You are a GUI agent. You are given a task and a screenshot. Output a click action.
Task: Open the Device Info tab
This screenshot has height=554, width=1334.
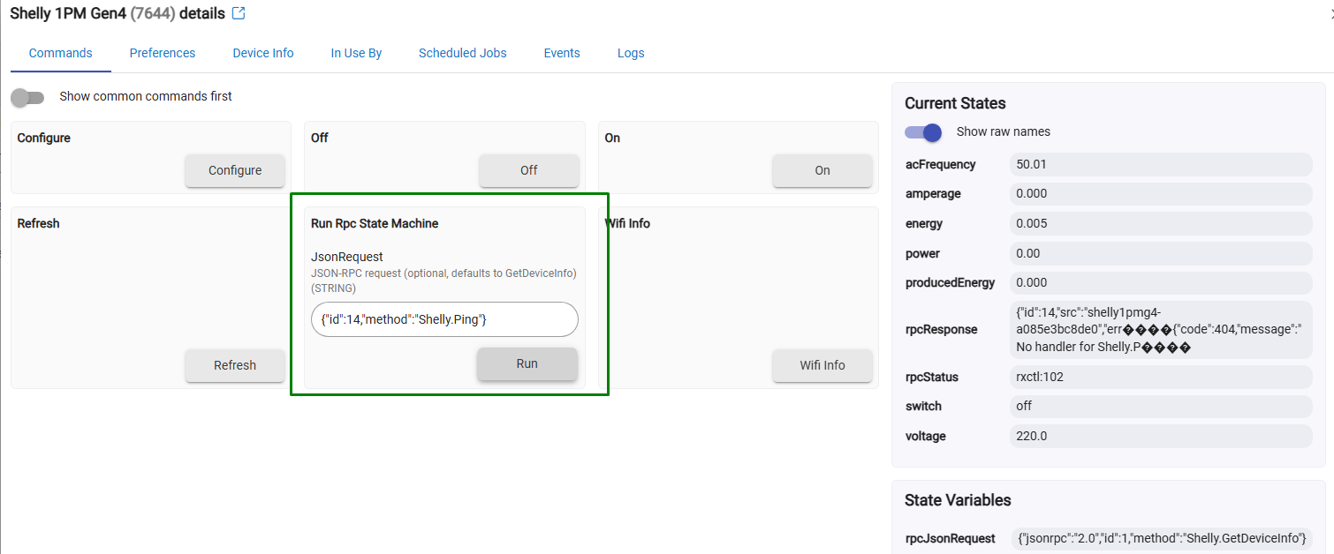click(262, 53)
